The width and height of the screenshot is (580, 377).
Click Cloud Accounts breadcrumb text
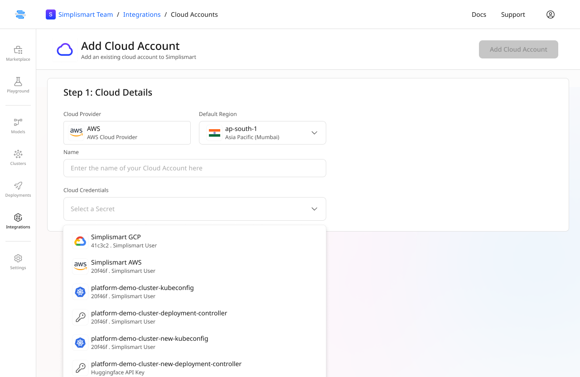194,14
